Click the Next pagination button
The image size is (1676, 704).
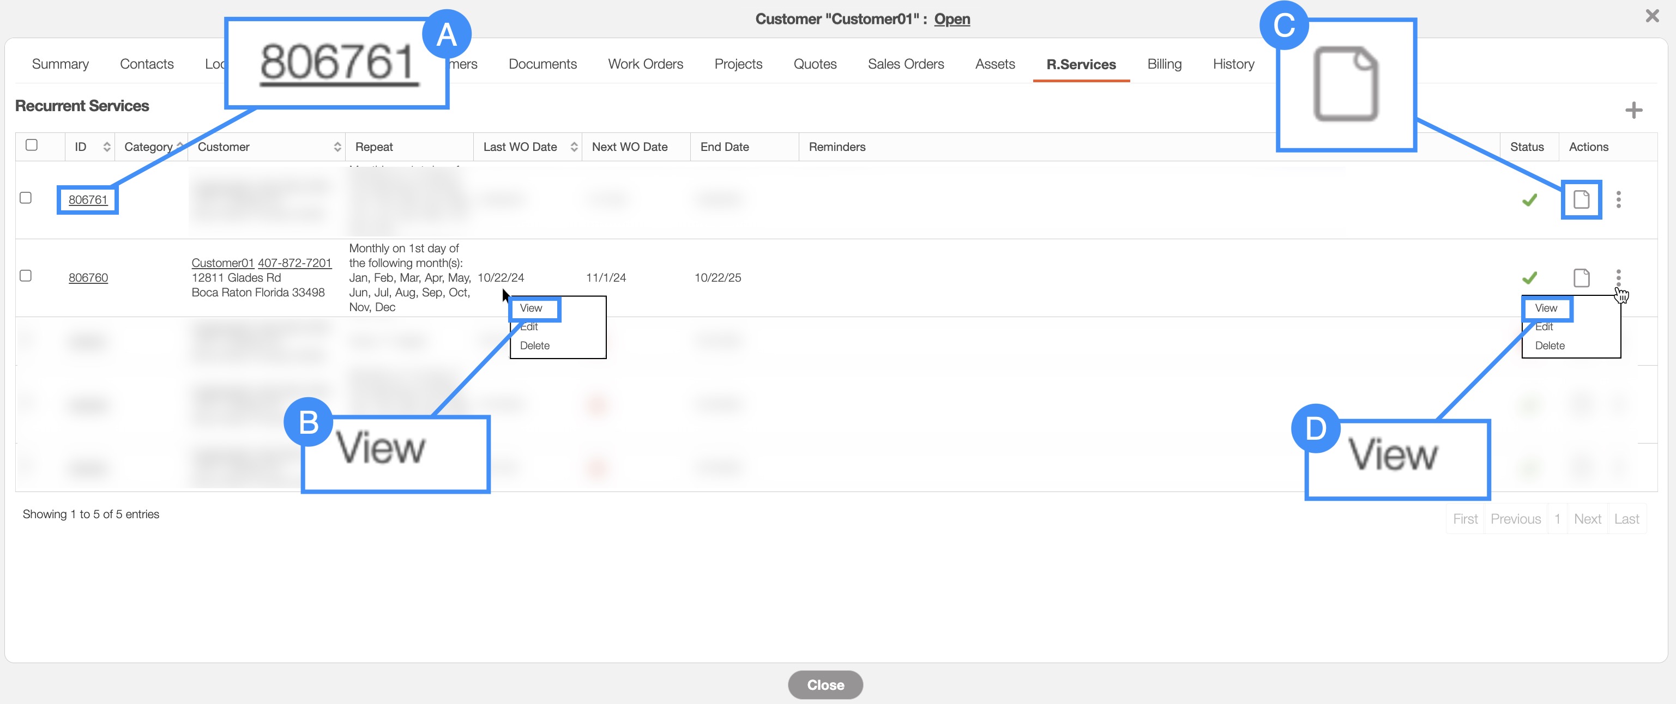pos(1587,519)
